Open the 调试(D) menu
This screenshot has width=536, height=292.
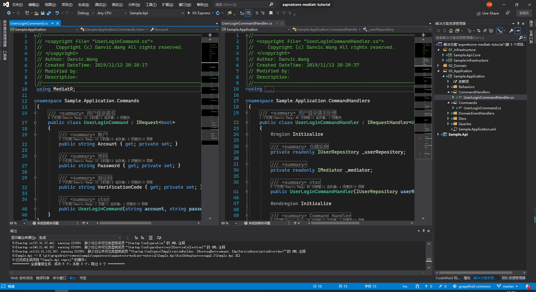100,5
